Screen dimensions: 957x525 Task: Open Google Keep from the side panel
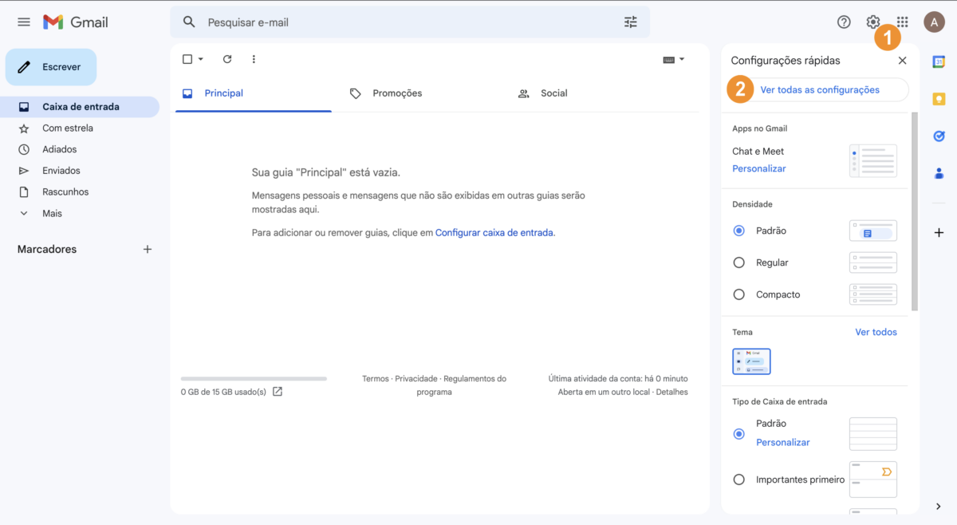[x=939, y=99]
